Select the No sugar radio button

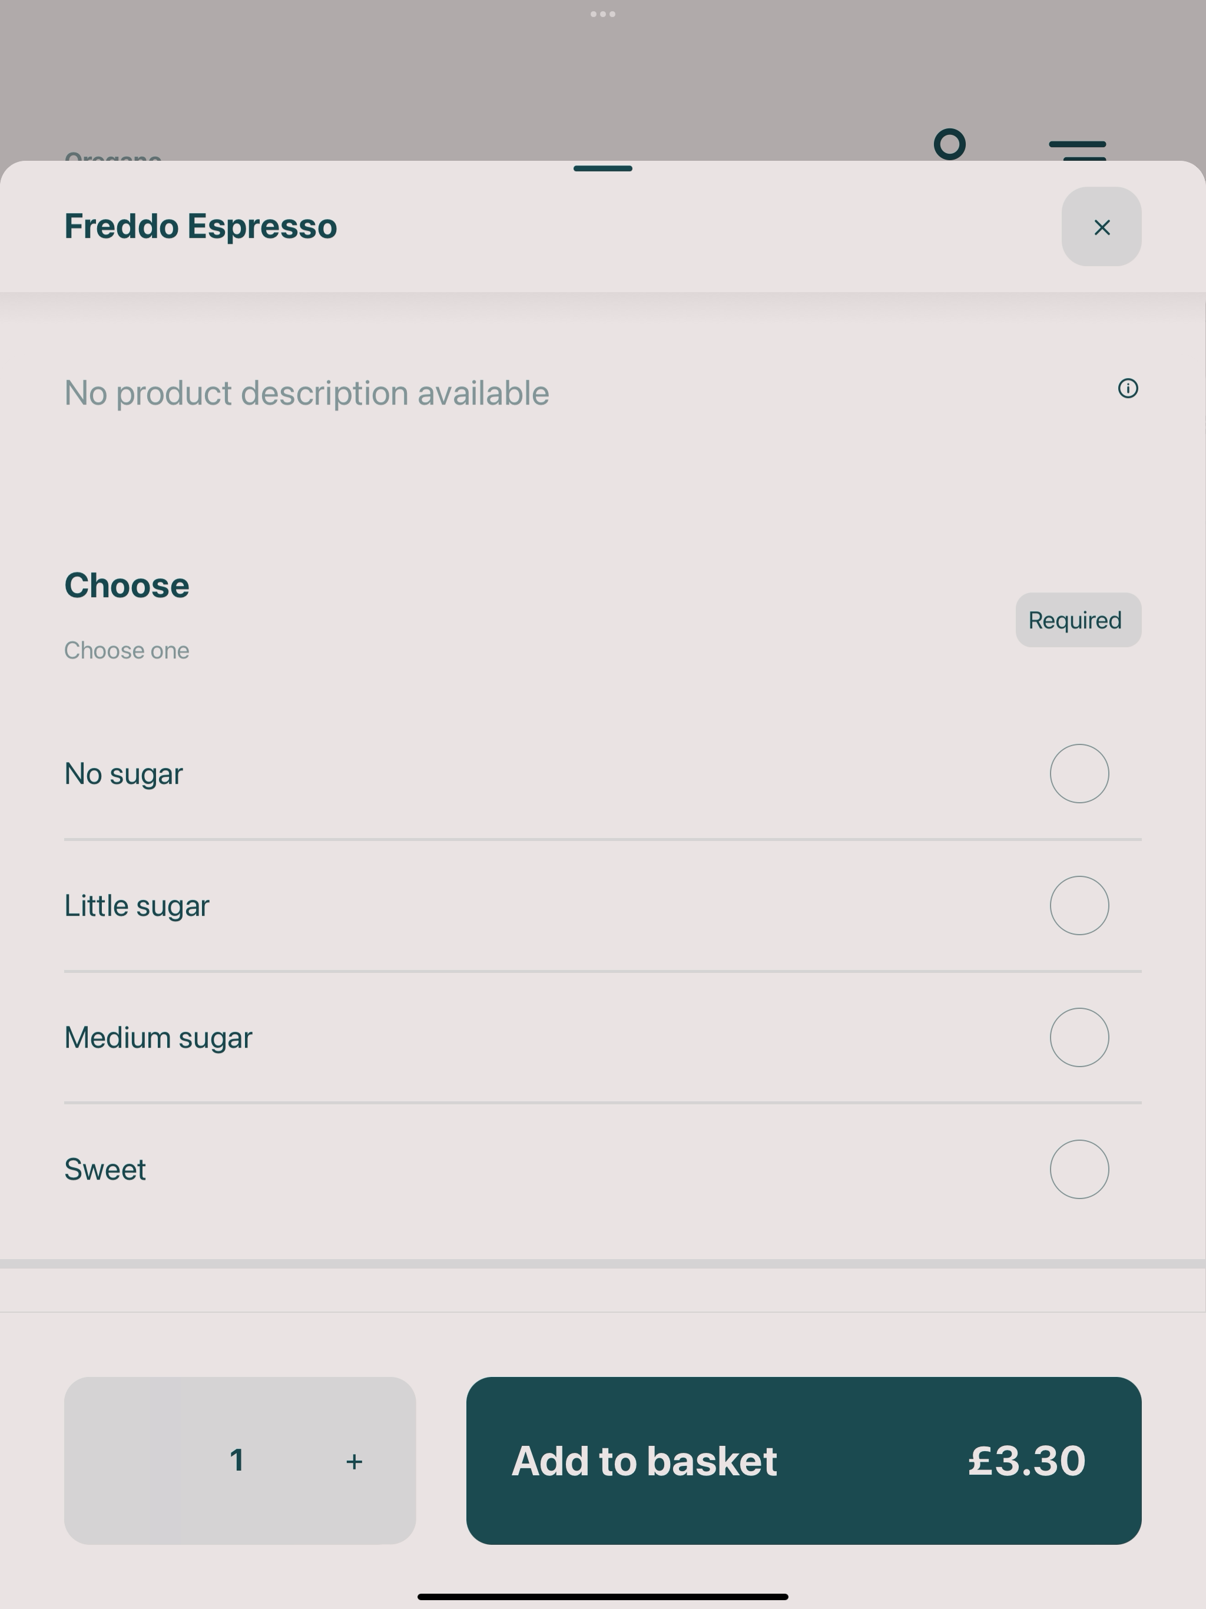(1079, 773)
